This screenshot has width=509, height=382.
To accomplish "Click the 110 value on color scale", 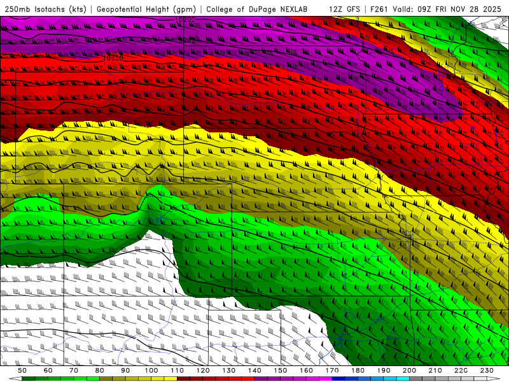I will (177, 371).
